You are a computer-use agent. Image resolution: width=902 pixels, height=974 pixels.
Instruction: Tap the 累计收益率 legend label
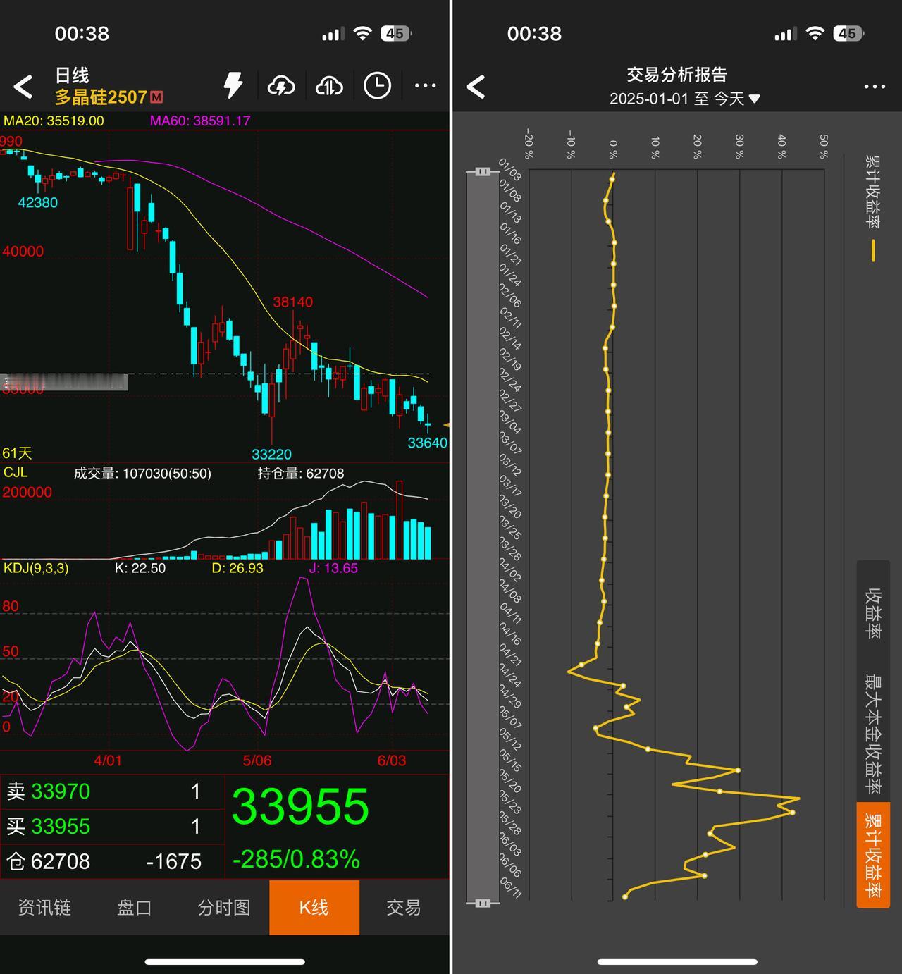click(x=872, y=192)
